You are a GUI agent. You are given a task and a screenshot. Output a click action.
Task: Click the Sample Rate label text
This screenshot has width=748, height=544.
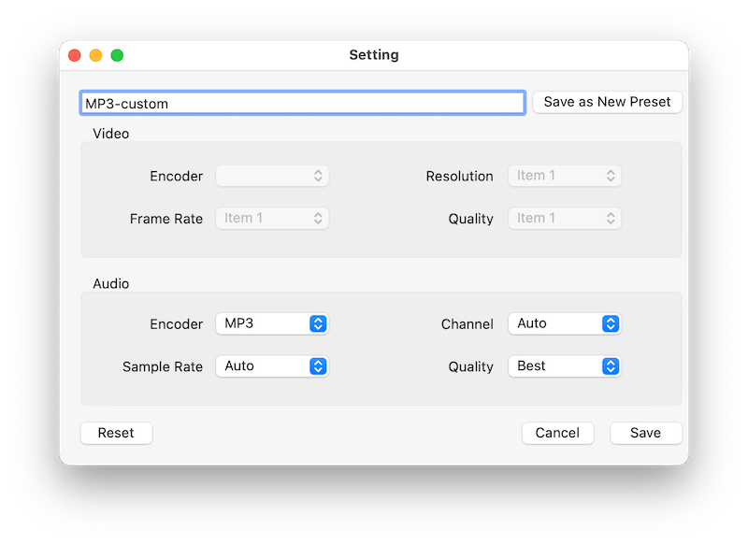[x=163, y=367]
